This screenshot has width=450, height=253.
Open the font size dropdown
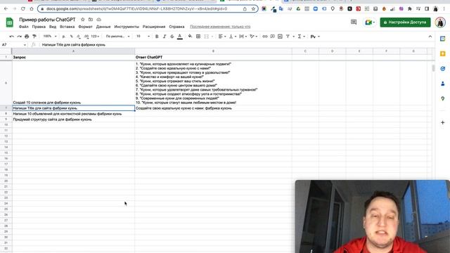point(143,37)
